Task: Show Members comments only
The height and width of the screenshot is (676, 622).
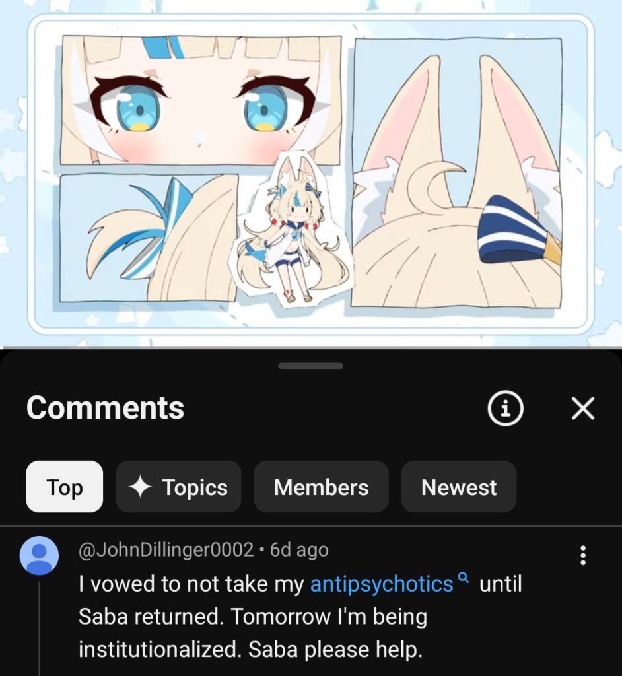Action: click(x=321, y=487)
